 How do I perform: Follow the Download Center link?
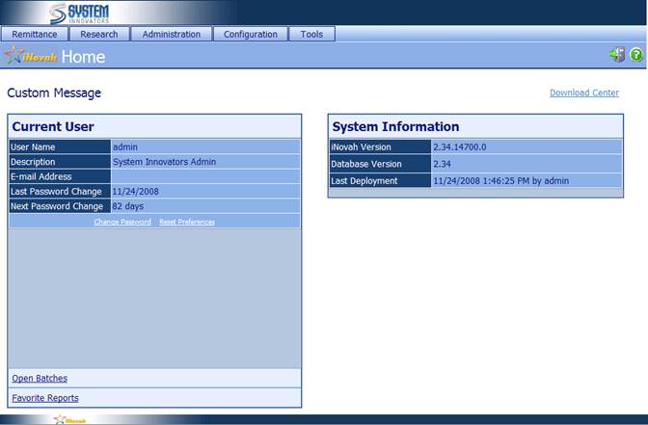(584, 93)
